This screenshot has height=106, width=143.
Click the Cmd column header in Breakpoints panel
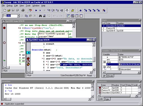123,85
